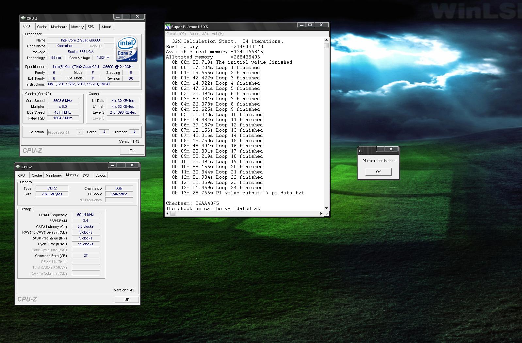Open the Help(H) menu in Super PI
The width and height of the screenshot is (522, 343).
point(218,34)
